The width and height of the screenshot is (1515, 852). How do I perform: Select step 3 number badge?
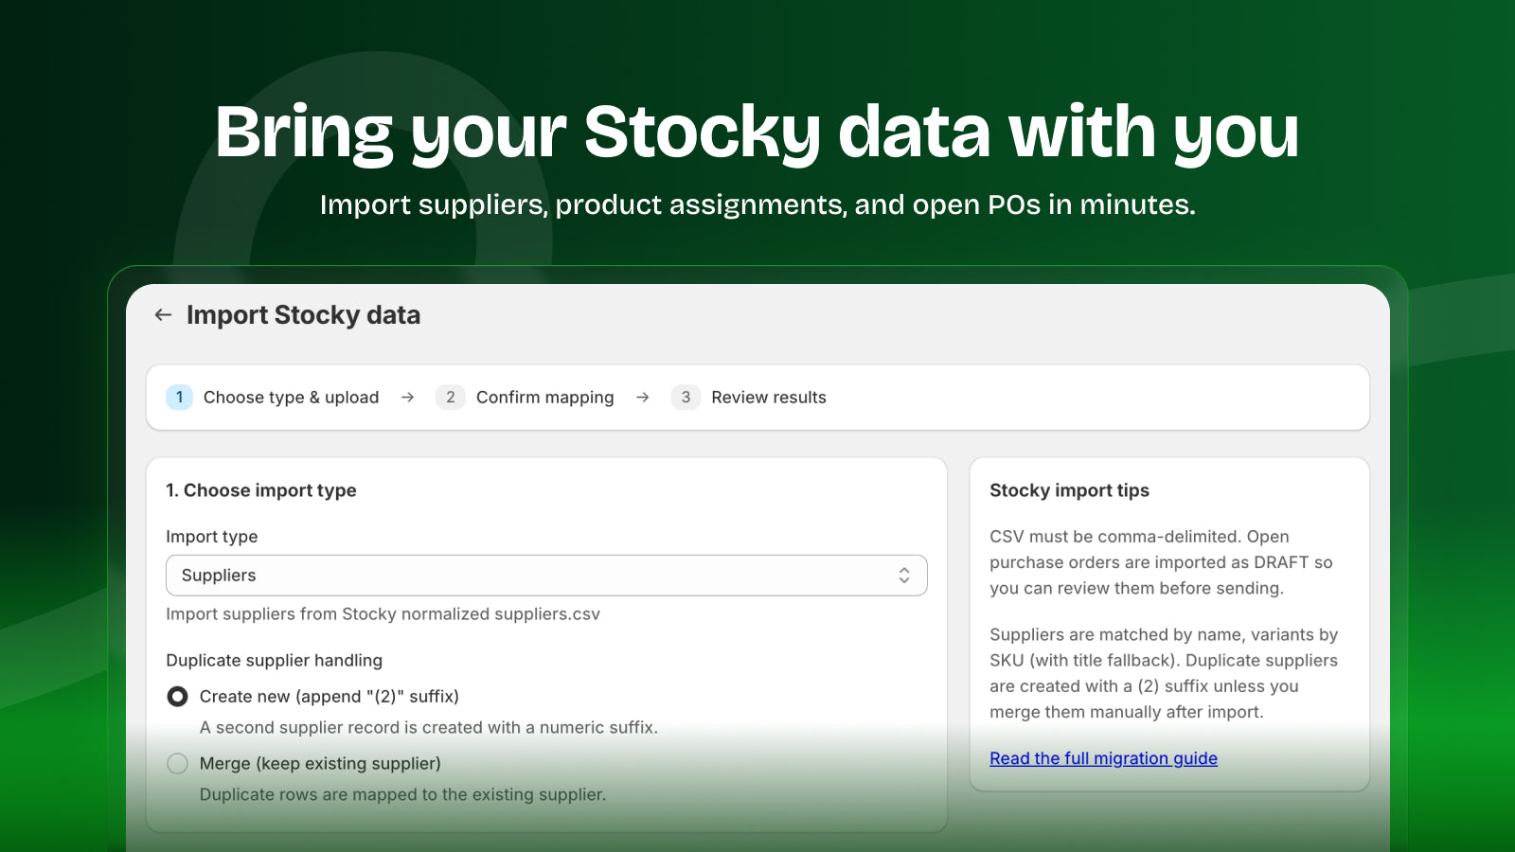pos(686,398)
